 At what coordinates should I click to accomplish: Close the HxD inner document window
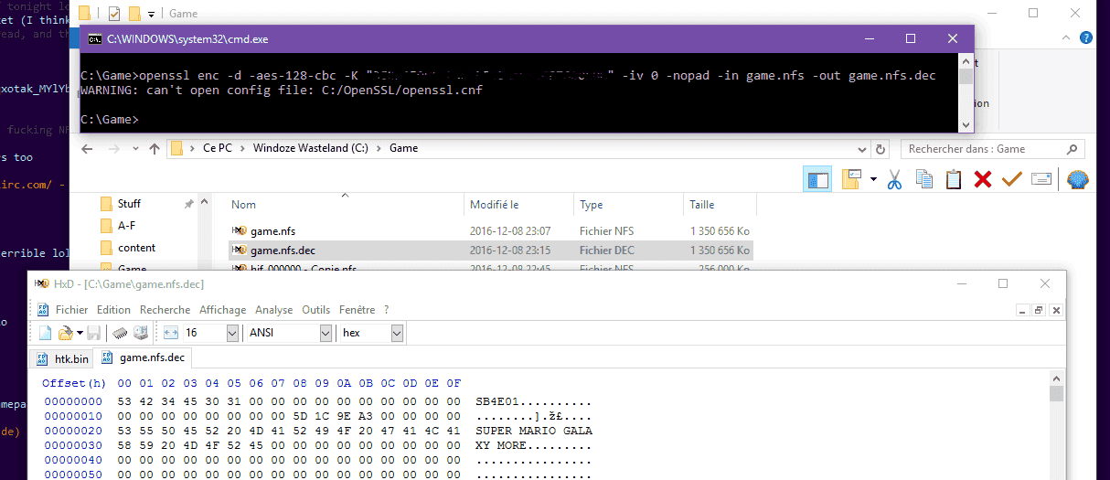(1056, 310)
